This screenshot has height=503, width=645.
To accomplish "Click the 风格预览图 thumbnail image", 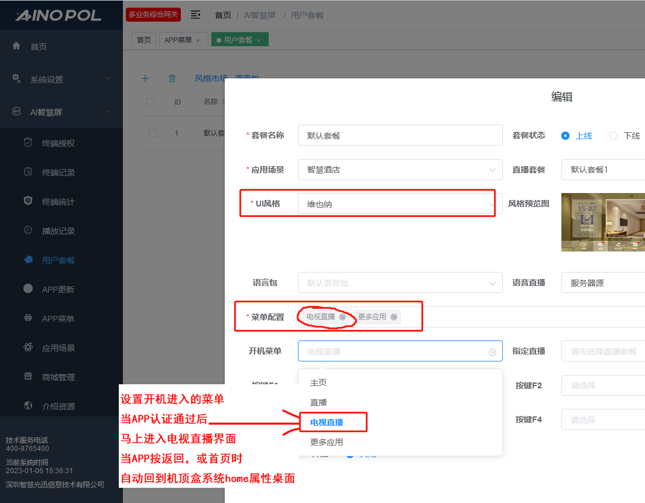I will click(x=603, y=222).
